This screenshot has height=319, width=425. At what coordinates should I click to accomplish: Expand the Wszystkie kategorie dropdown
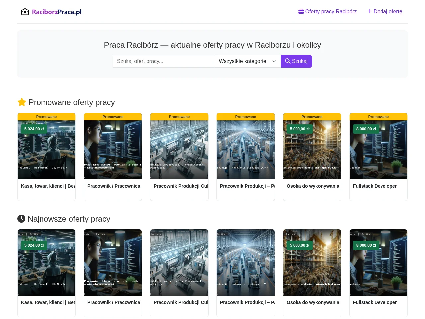point(248,61)
